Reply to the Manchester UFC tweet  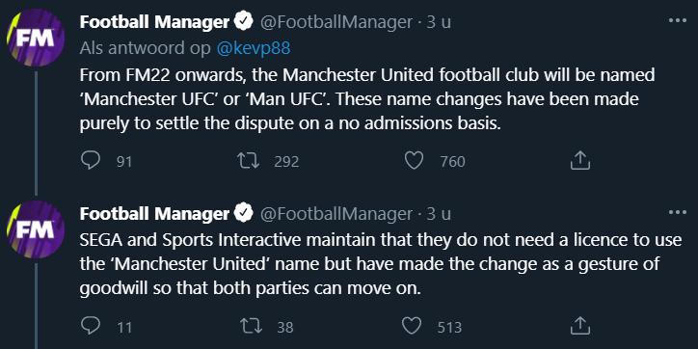pyautogui.click(x=91, y=160)
